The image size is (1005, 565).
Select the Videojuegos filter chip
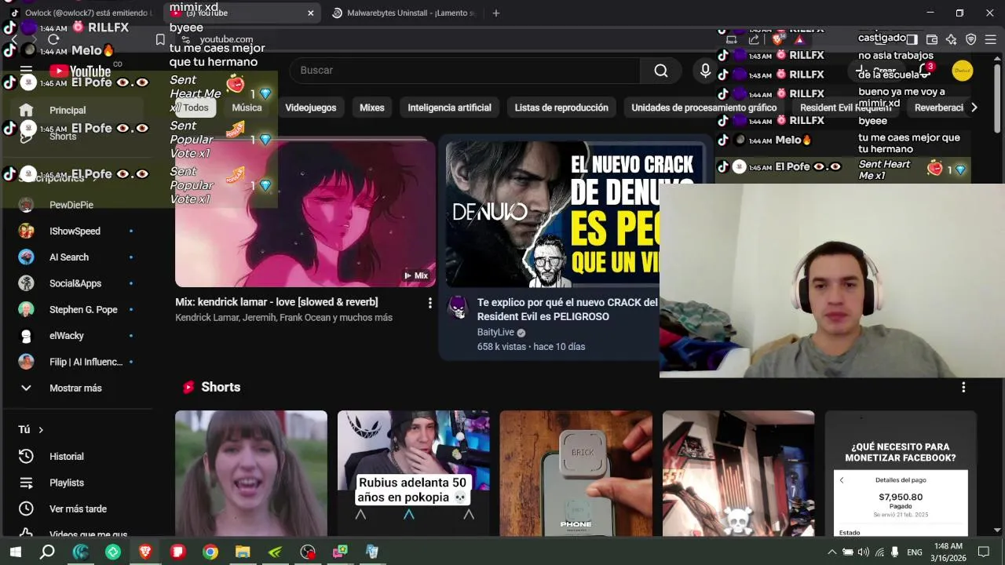[311, 108]
